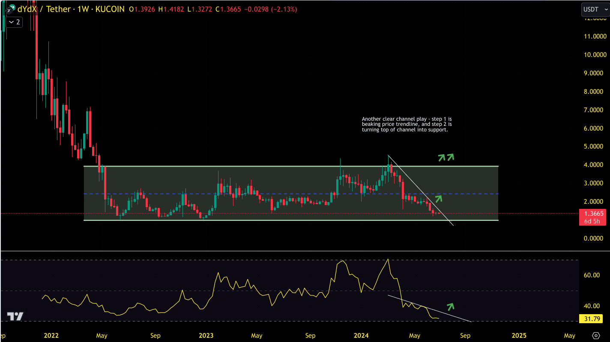Select the descending white trendline on the price chart
Image resolution: width=610 pixels, height=342 pixels.
420,190
